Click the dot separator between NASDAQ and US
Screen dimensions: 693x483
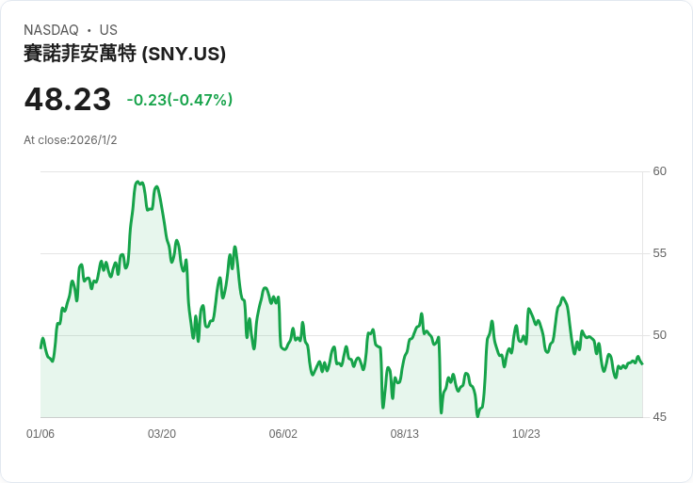click(x=89, y=30)
